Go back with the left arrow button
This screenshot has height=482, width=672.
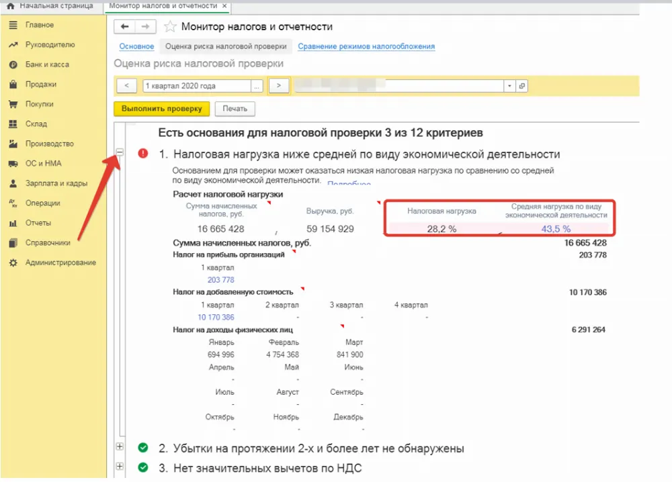[125, 27]
